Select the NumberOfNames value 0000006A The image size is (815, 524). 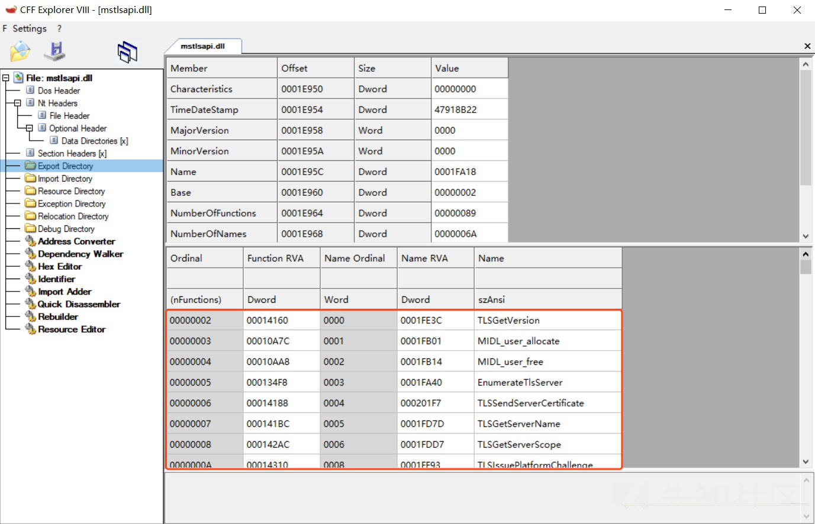(x=469, y=234)
